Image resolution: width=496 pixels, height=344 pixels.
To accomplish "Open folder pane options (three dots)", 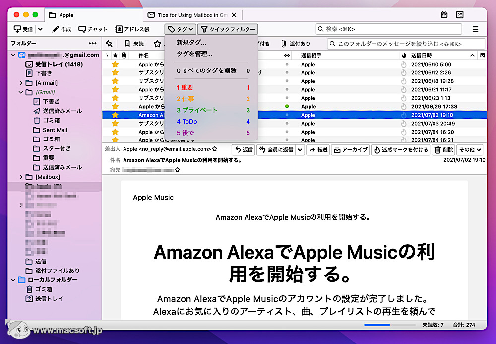I will [x=92, y=43].
